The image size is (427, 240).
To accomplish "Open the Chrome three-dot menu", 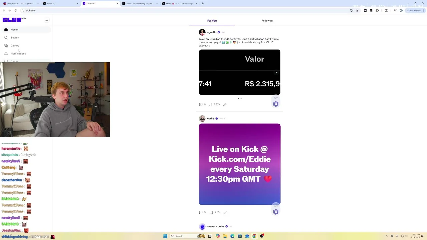I will [424, 11].
